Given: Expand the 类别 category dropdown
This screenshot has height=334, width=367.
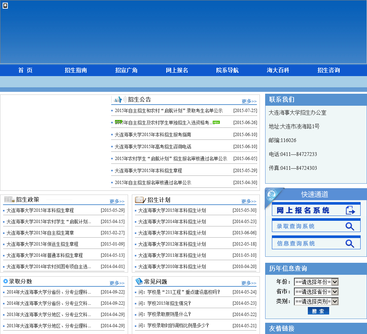Looking at the screenshot, I should [316, 301].
